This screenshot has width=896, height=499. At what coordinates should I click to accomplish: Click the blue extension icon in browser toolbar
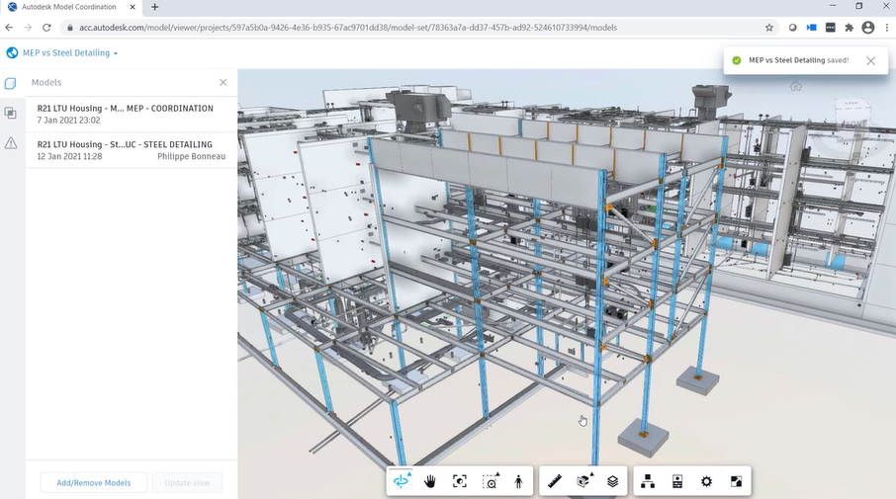(811, 28)
